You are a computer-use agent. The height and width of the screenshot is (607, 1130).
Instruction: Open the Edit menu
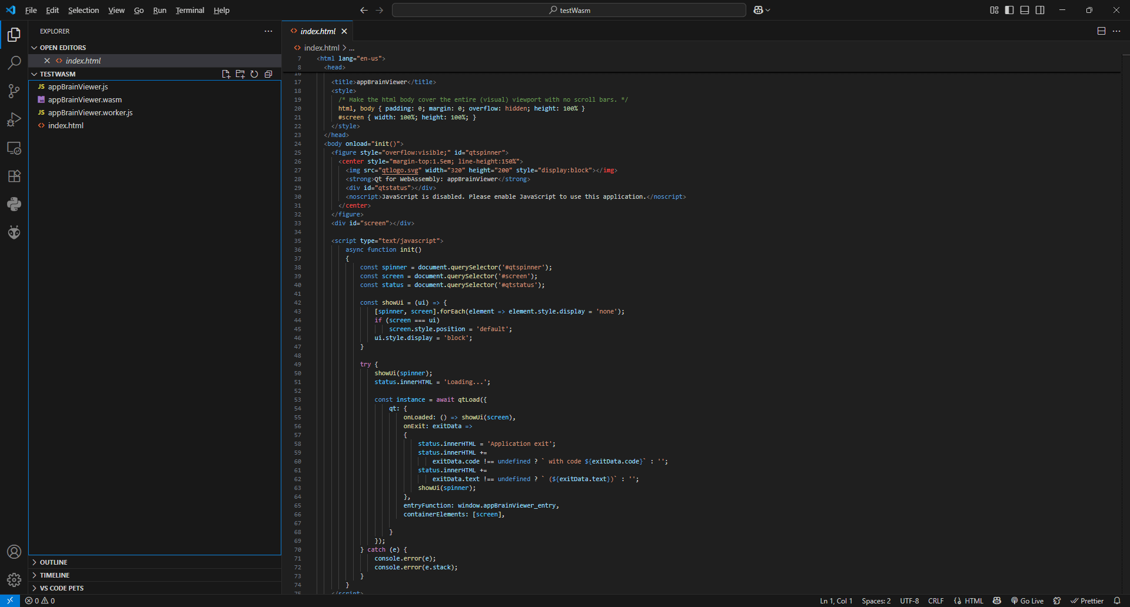point(52,10)
